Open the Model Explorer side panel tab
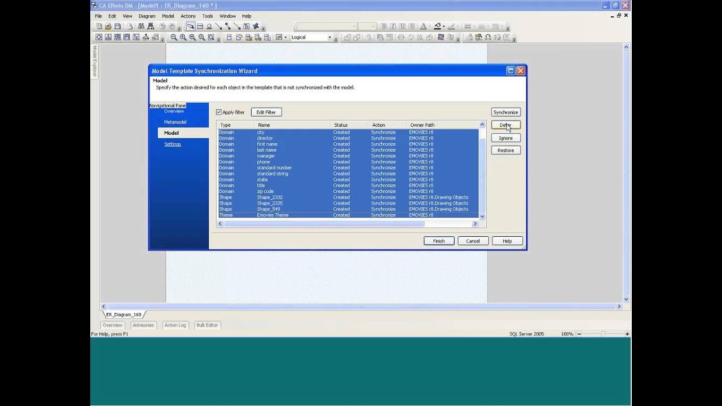Screen dimensions: 722x406 click(x=94, y=61)
